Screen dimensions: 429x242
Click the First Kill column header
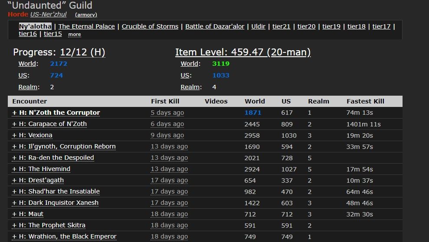click(165, 101)
